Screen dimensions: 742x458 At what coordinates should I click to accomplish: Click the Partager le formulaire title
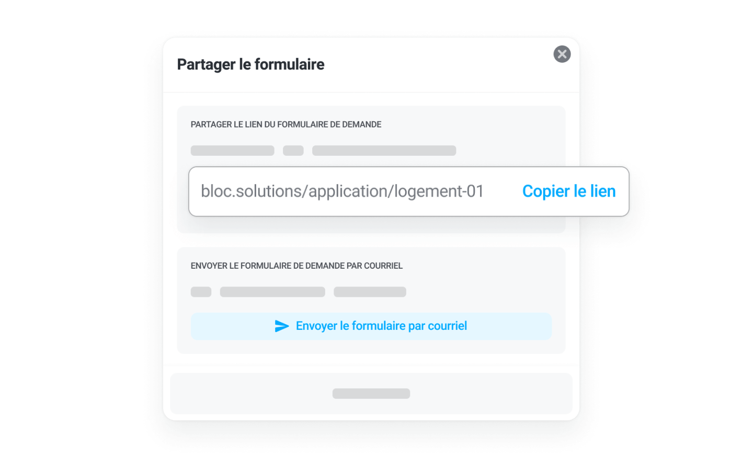point(250,64)
